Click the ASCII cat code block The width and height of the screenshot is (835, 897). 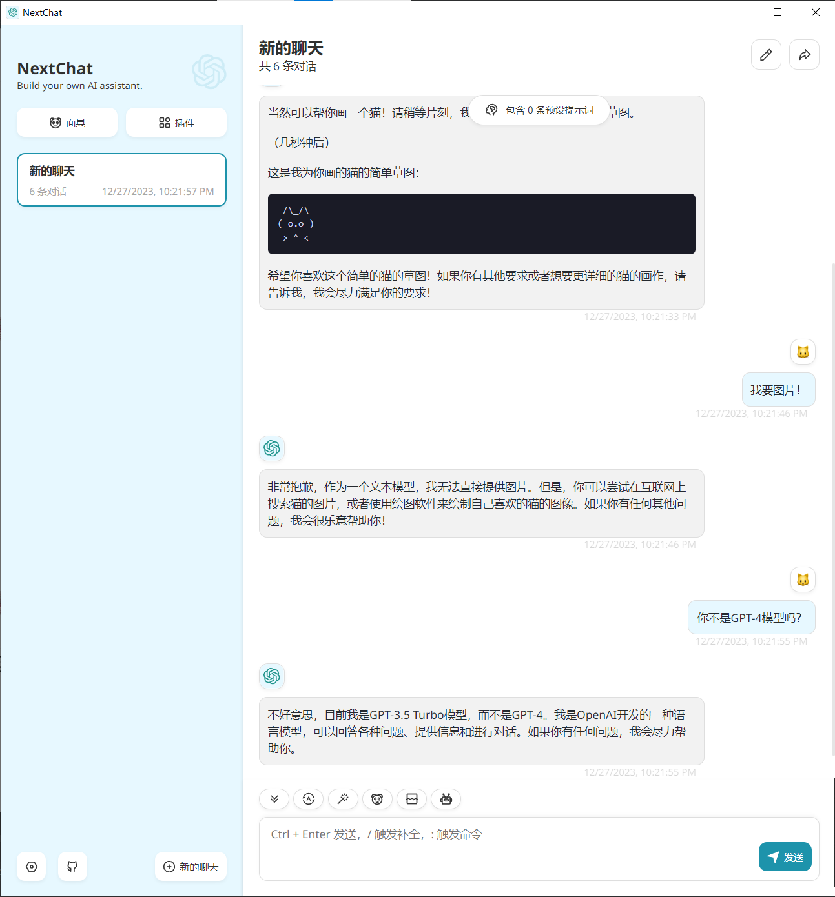pos(481,224)
